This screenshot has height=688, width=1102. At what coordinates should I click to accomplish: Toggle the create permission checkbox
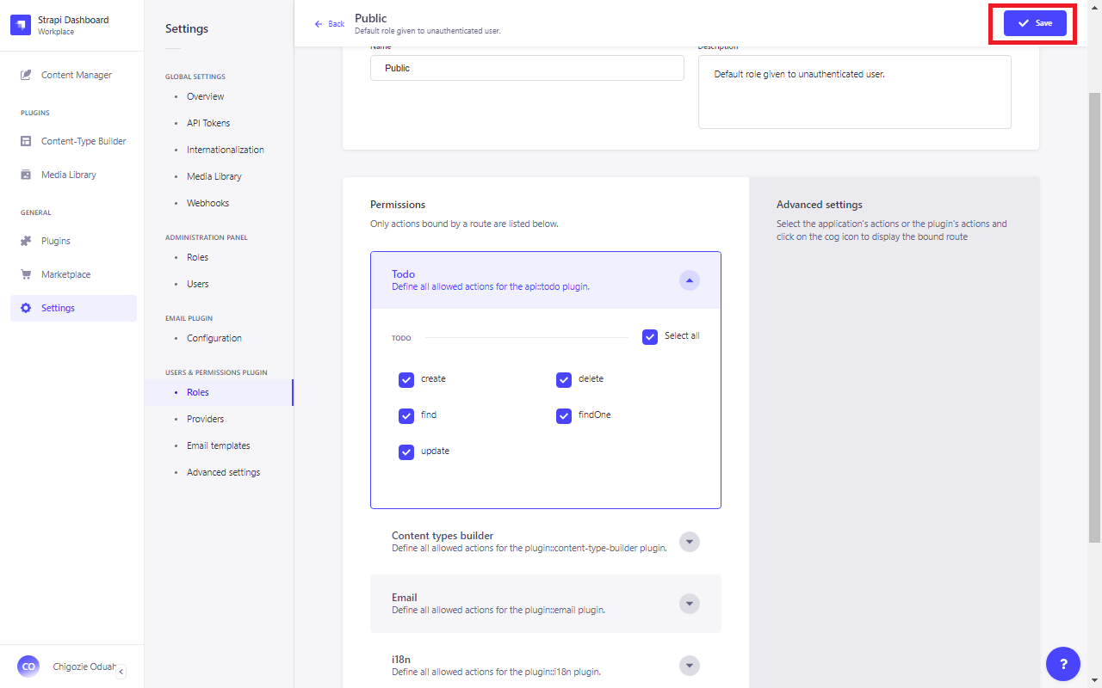[406, 380]
